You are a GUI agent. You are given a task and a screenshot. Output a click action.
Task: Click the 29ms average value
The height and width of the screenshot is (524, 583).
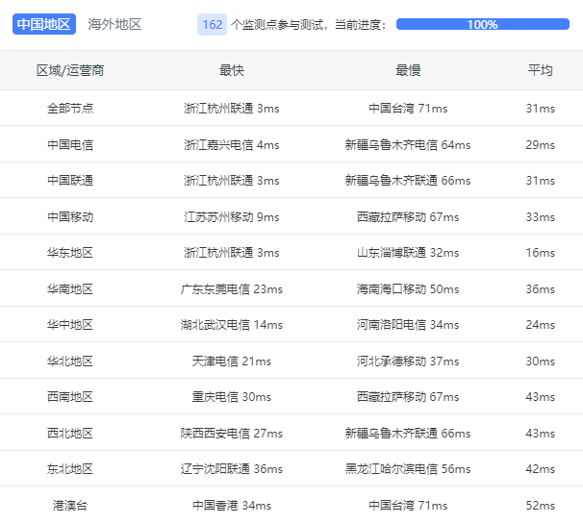tap(541, 144)
